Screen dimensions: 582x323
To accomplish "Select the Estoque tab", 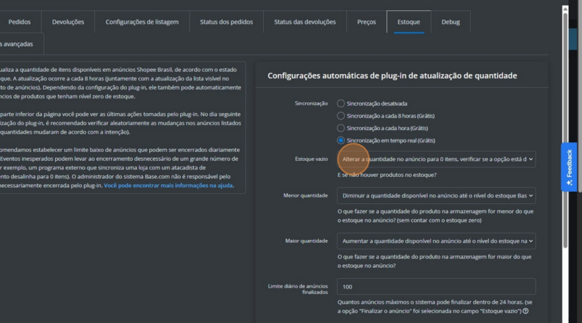I will [409, 22].
